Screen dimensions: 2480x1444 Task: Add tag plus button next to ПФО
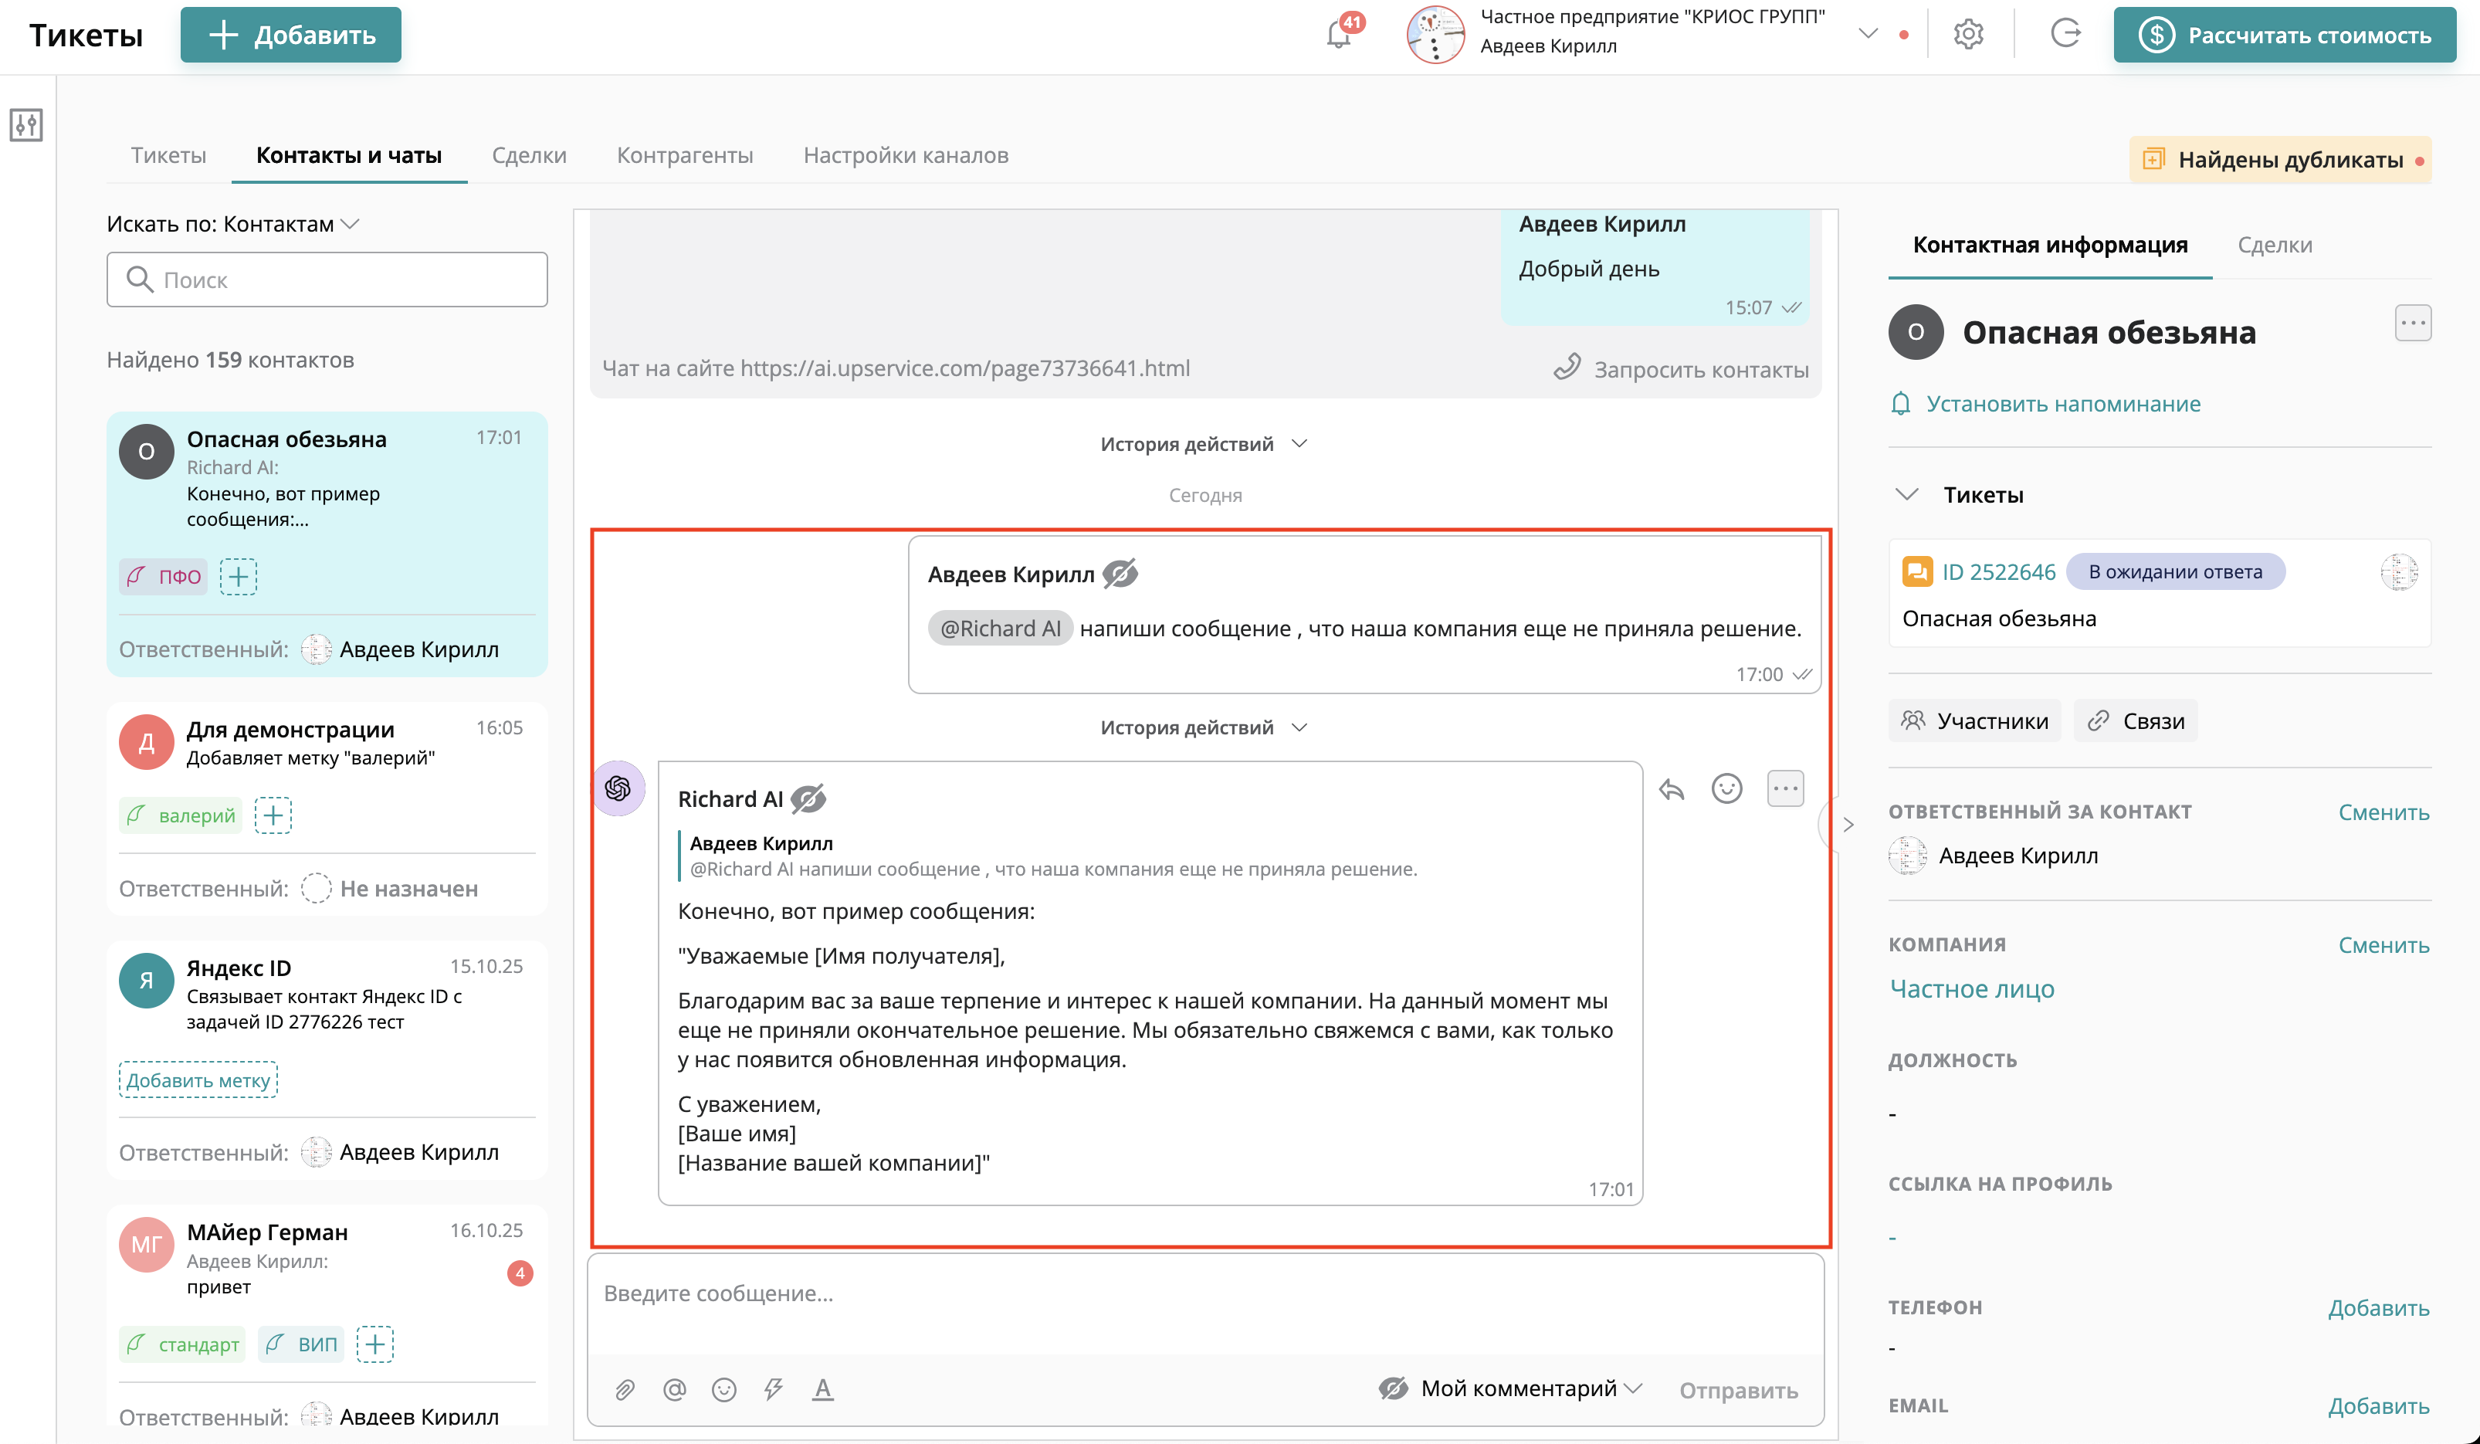click(x=238, y=577)
